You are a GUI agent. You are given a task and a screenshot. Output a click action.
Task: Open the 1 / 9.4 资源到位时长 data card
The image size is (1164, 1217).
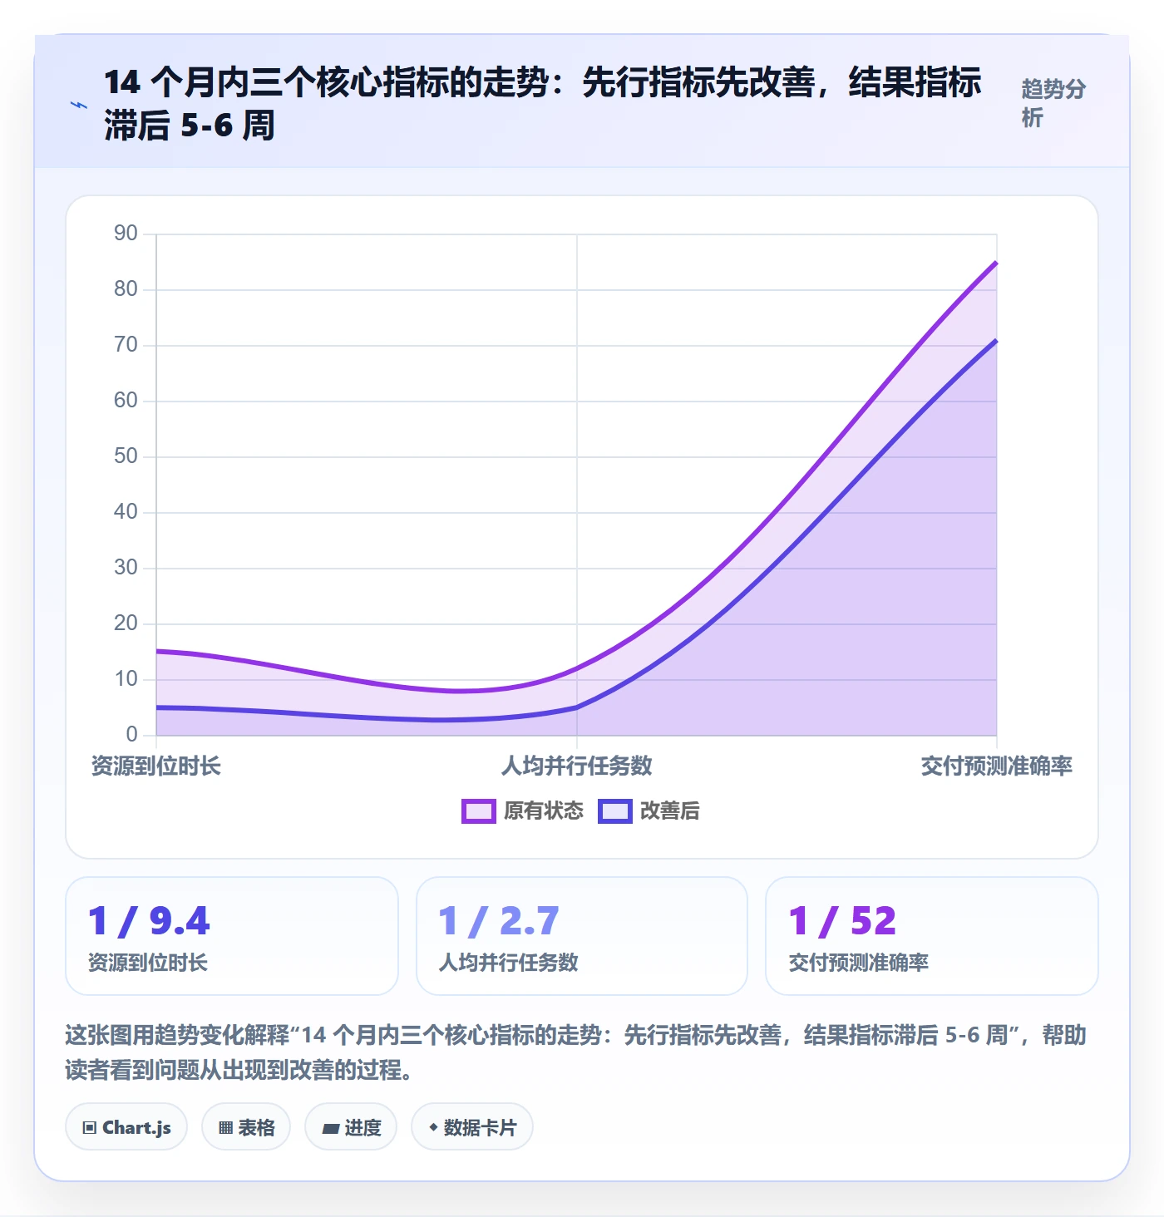coord(232,936)
